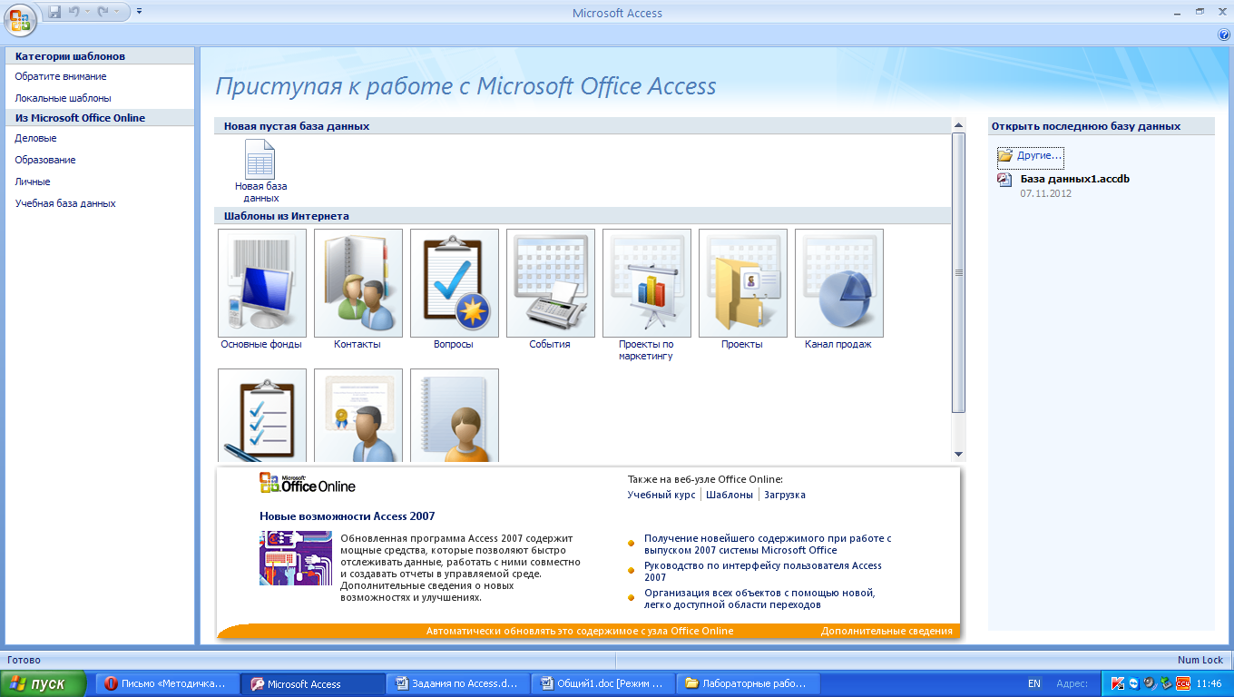This screenshot has width=1234, height=697.
Task: Click the Safely Remove Hardware tray icon
Action: [1165, 683]
